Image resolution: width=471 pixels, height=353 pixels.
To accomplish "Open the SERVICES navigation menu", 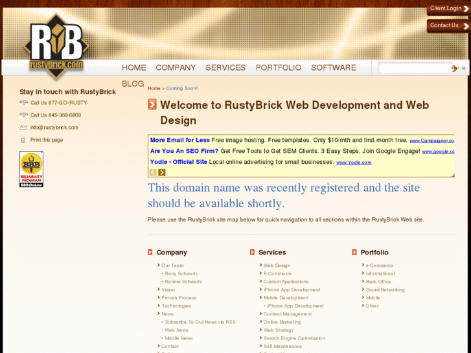I will [x=225, y=67].
